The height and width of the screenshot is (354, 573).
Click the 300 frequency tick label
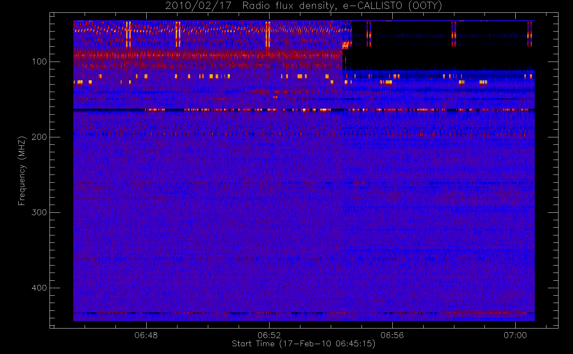[39, 212]
